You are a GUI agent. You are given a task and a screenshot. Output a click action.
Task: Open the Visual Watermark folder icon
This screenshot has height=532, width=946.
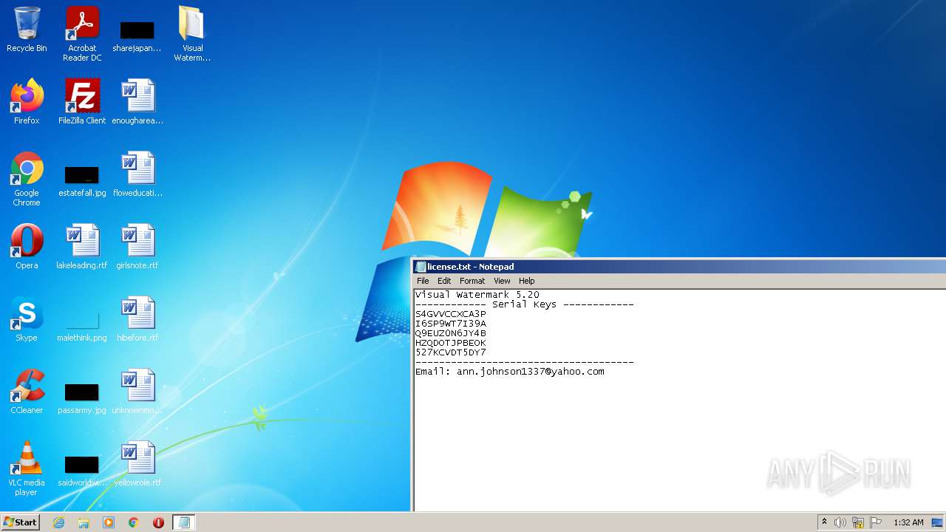point(192,34)
